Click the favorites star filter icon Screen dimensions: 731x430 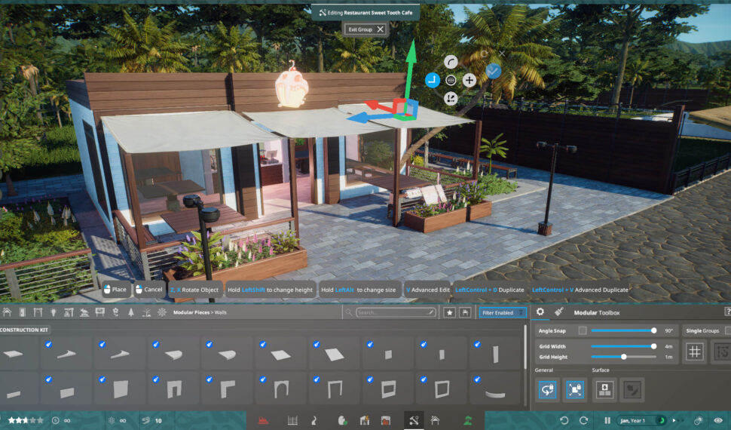click(x=450, y=312)
